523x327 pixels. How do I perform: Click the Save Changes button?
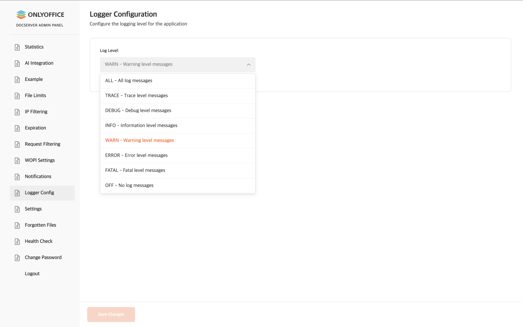pyautogui.click(x=111, y=315)
